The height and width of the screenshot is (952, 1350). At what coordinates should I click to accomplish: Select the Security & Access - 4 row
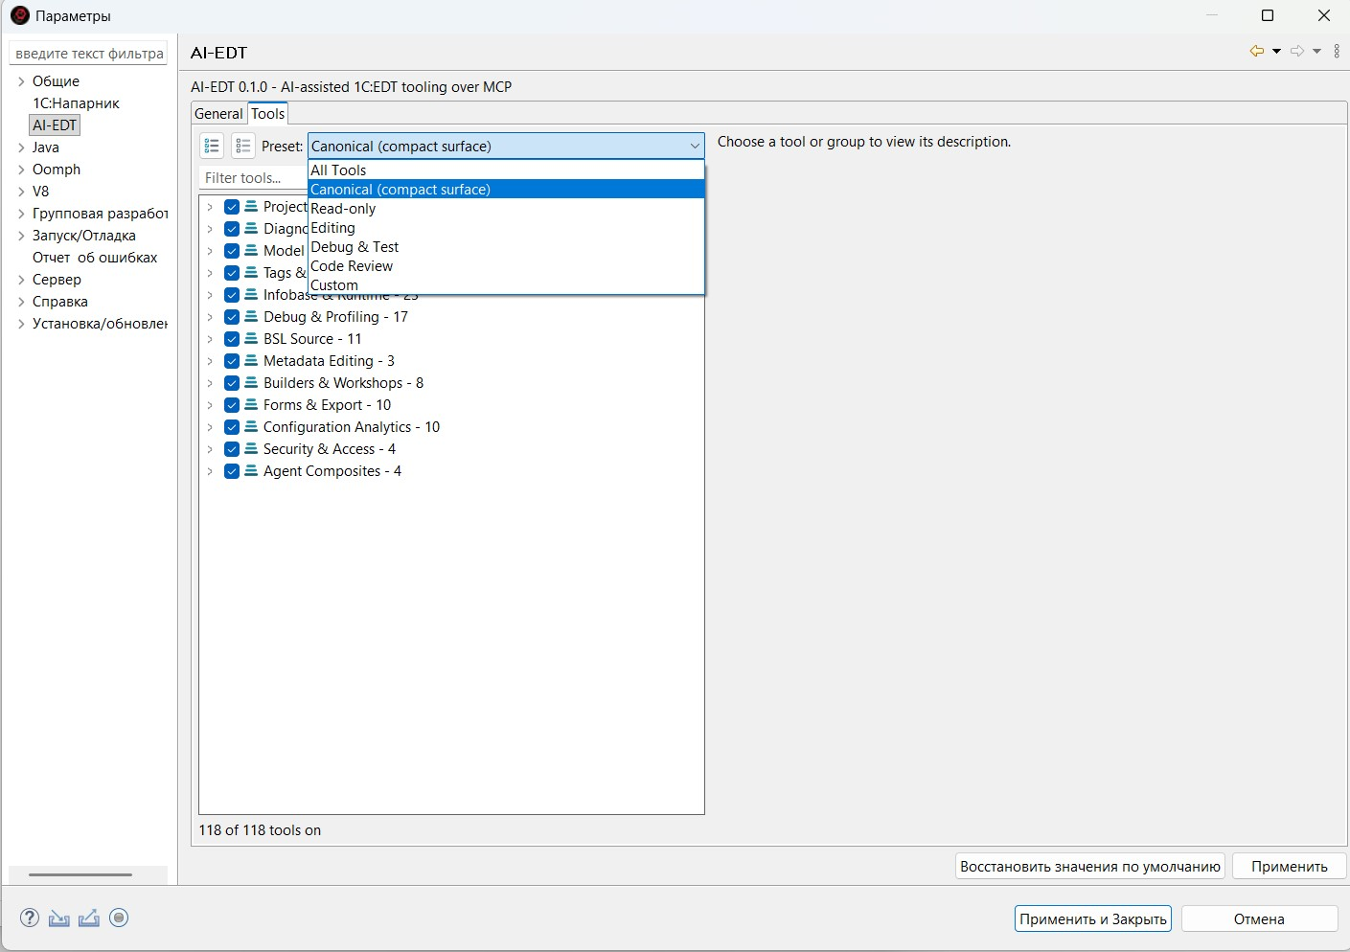pyautogui.click(x=330, y=449)
